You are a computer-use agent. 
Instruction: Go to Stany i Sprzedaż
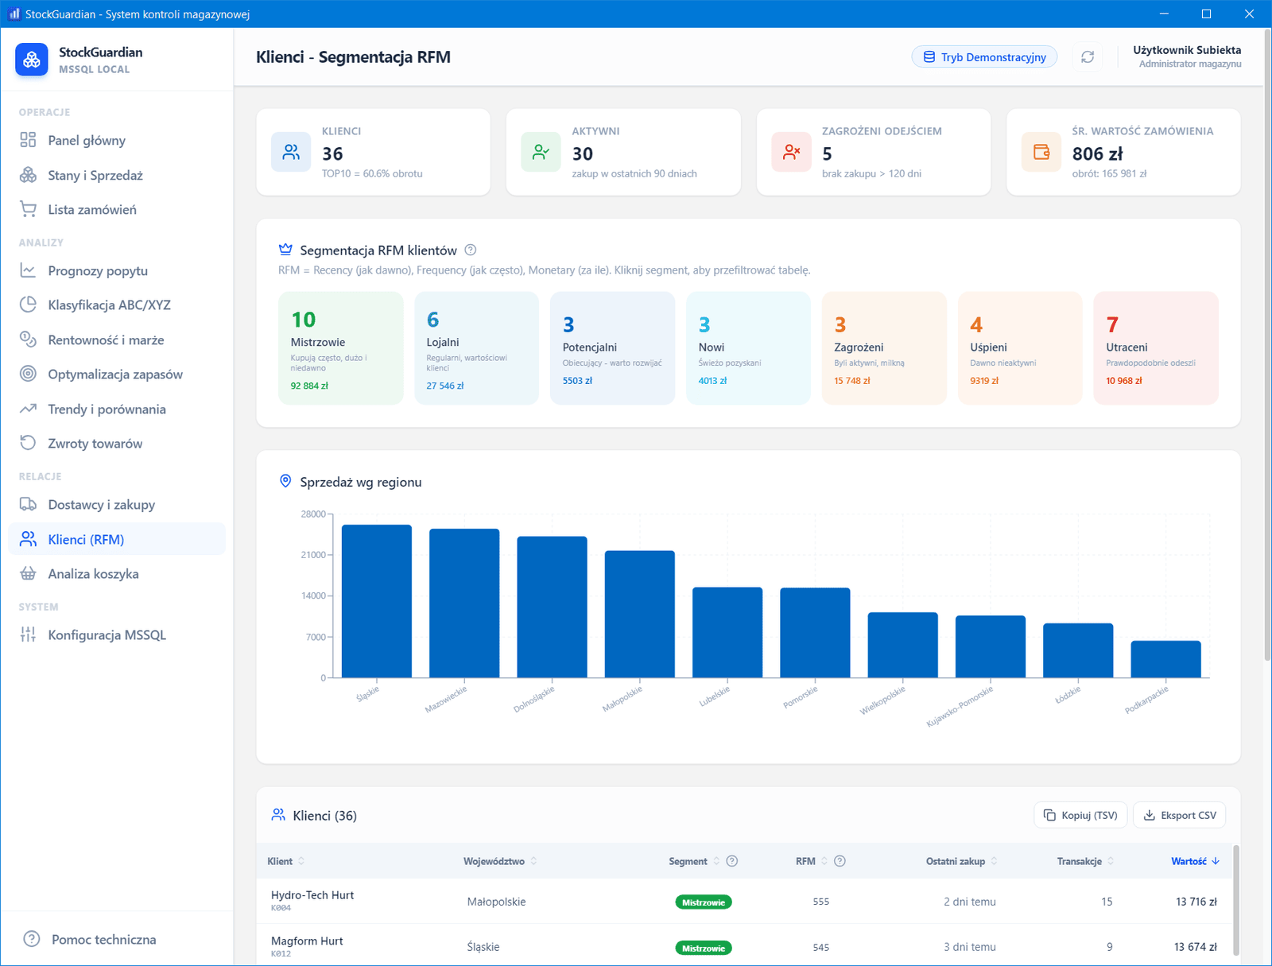[x=117, y=175]
